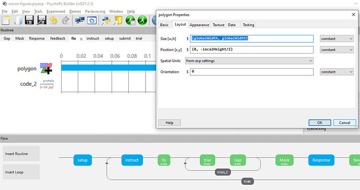
Task: Open Size constant updates dropdown
Action: click(337, 39)
